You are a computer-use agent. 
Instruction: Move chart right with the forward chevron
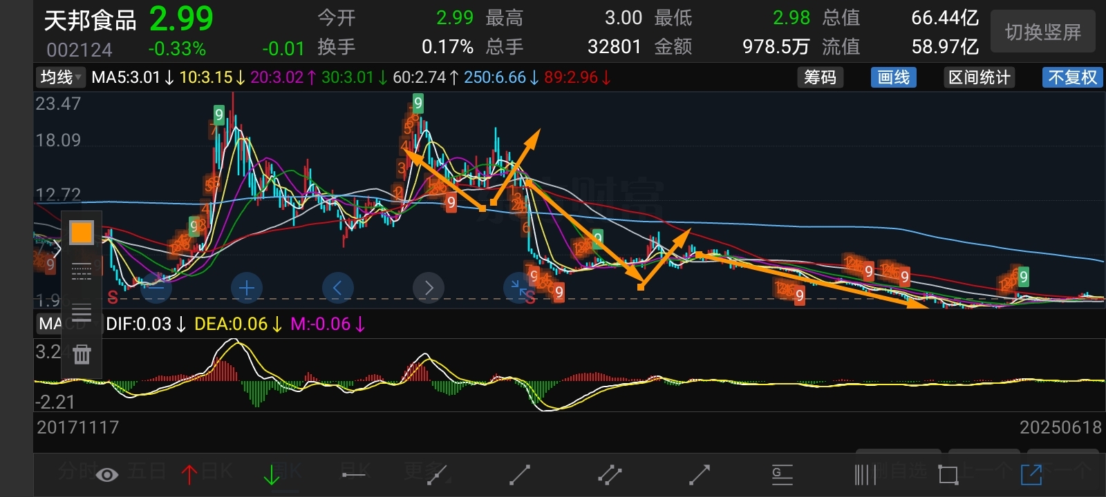pyautogui.click(x=429, y=288)
